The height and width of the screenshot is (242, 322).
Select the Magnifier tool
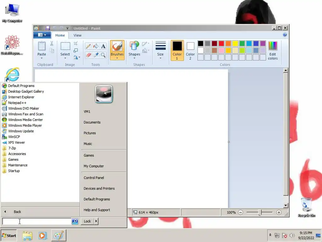coord(103,55)
